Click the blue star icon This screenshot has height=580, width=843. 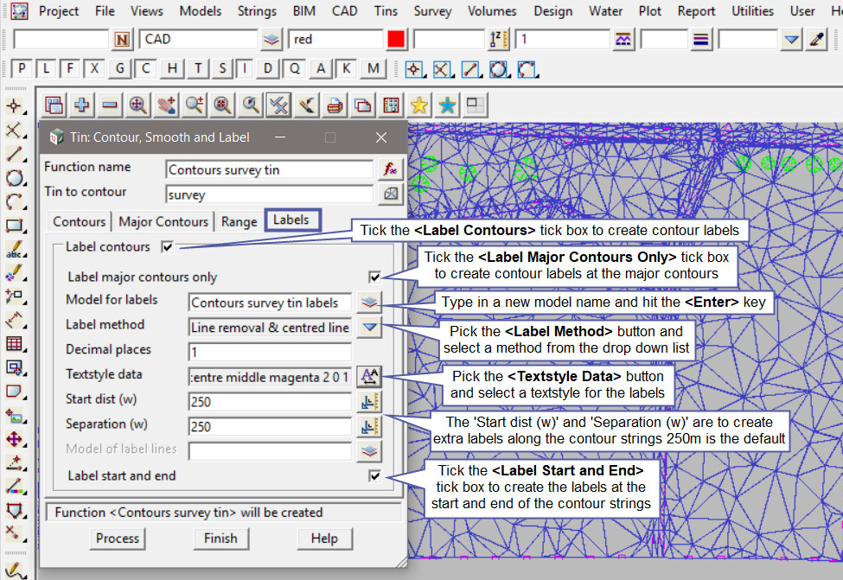pyautogui.click(x=447, y=105)
